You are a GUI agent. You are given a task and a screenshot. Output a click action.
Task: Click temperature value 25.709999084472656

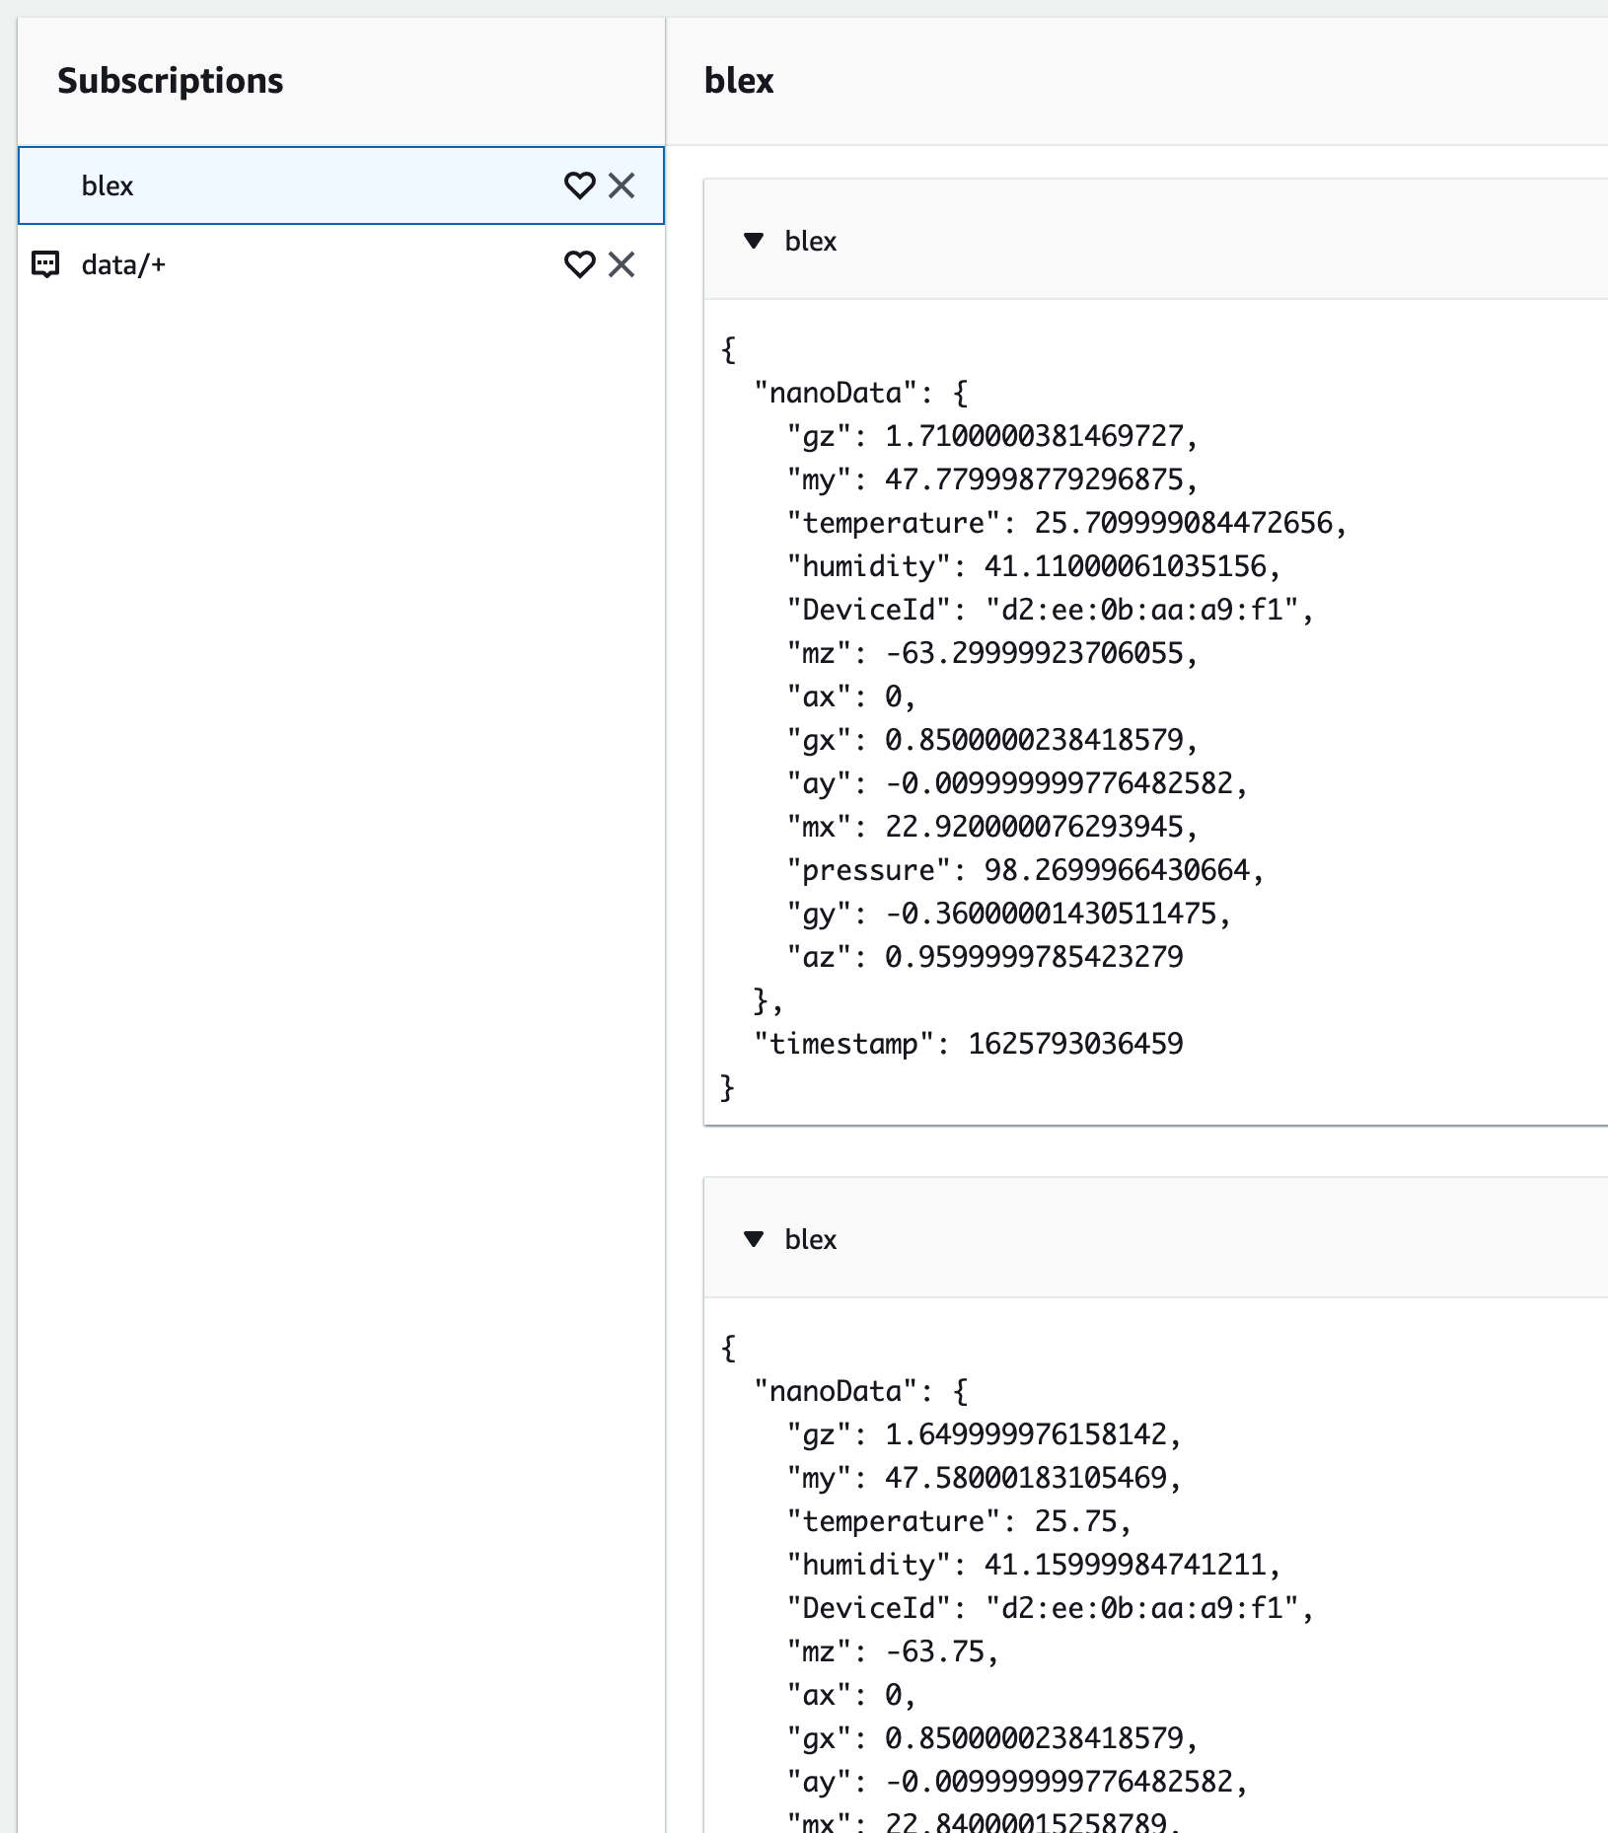click(x=1183, y=523)
